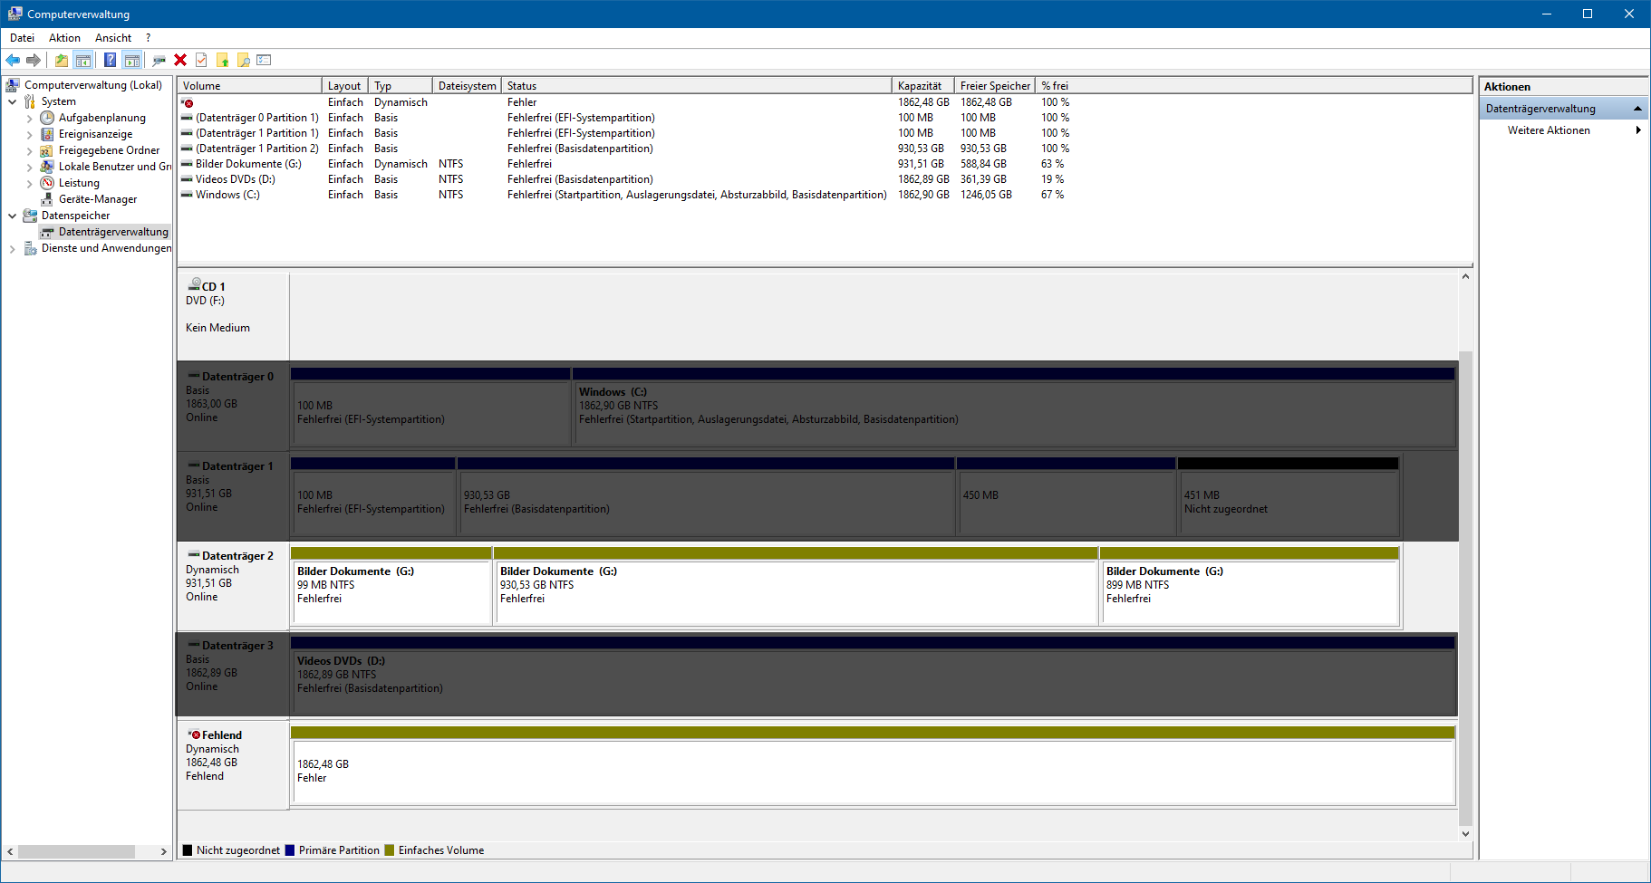Open help via question mark icon
The height and width of the screenshot is (883, 1651).
click(110, 60)
